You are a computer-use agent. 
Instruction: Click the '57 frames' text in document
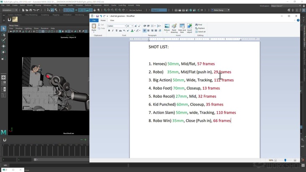click(206, 64)
